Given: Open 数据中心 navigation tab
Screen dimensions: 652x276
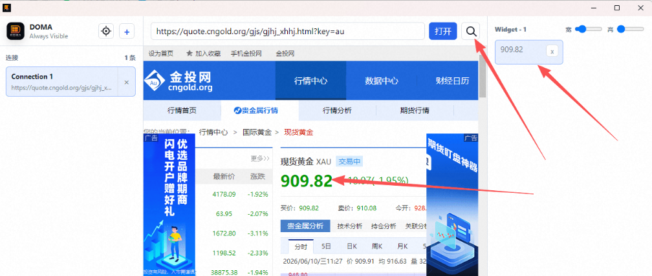Looking at the screenshot, I should pyautogui.click(x=382, y=81).
